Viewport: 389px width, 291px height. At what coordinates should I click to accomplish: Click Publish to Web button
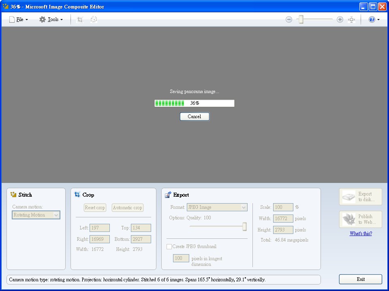(361, 219)
